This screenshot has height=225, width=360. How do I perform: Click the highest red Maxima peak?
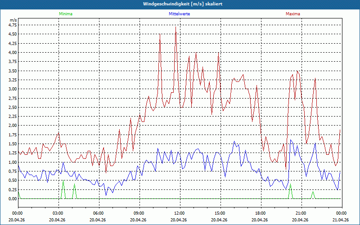[x=175, y=27]
